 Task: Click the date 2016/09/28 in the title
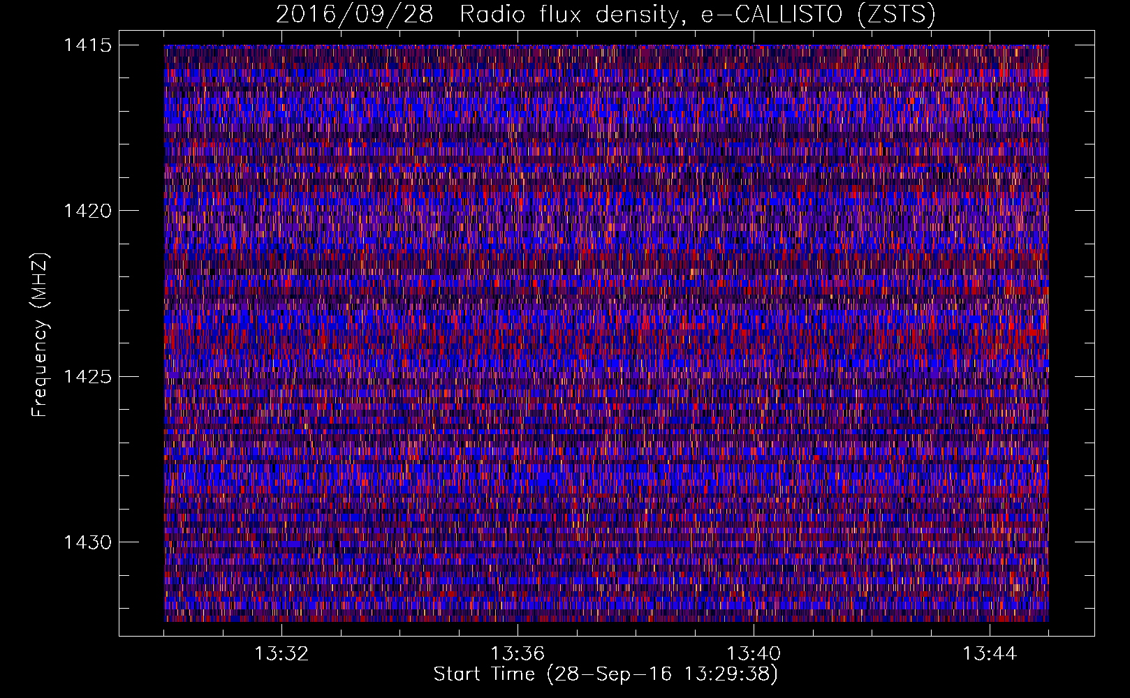[355, 15]
